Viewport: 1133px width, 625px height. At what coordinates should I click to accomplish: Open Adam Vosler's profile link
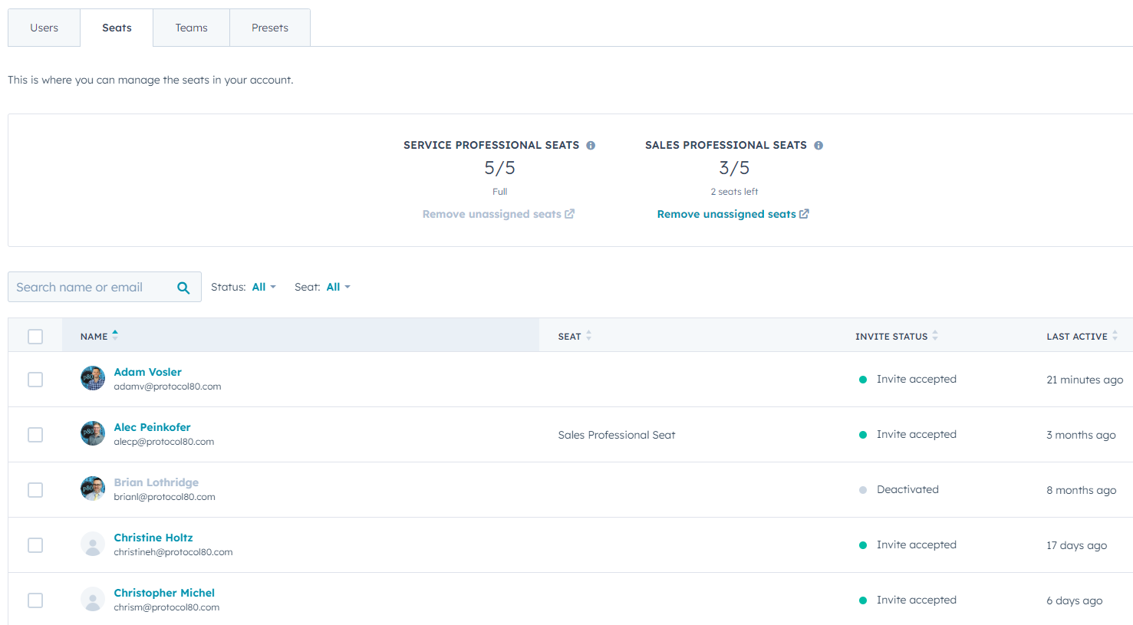(x=147, y=371)
